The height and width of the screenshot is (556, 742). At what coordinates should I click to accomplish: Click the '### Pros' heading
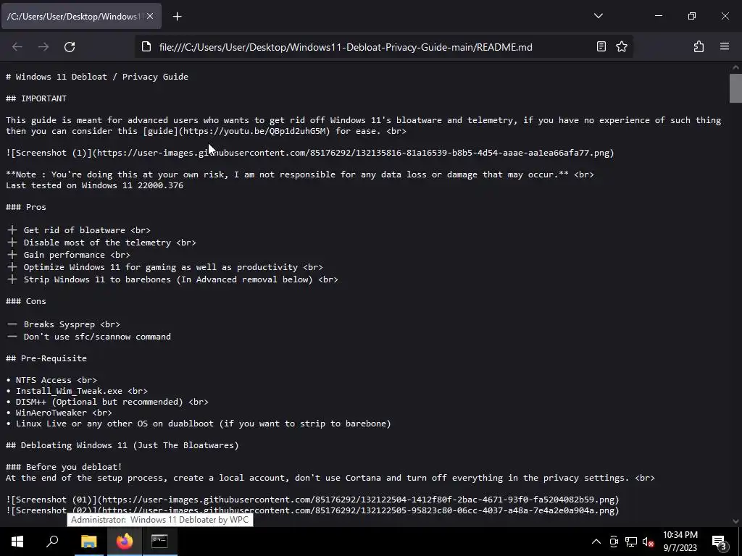[x=26, y=207]
